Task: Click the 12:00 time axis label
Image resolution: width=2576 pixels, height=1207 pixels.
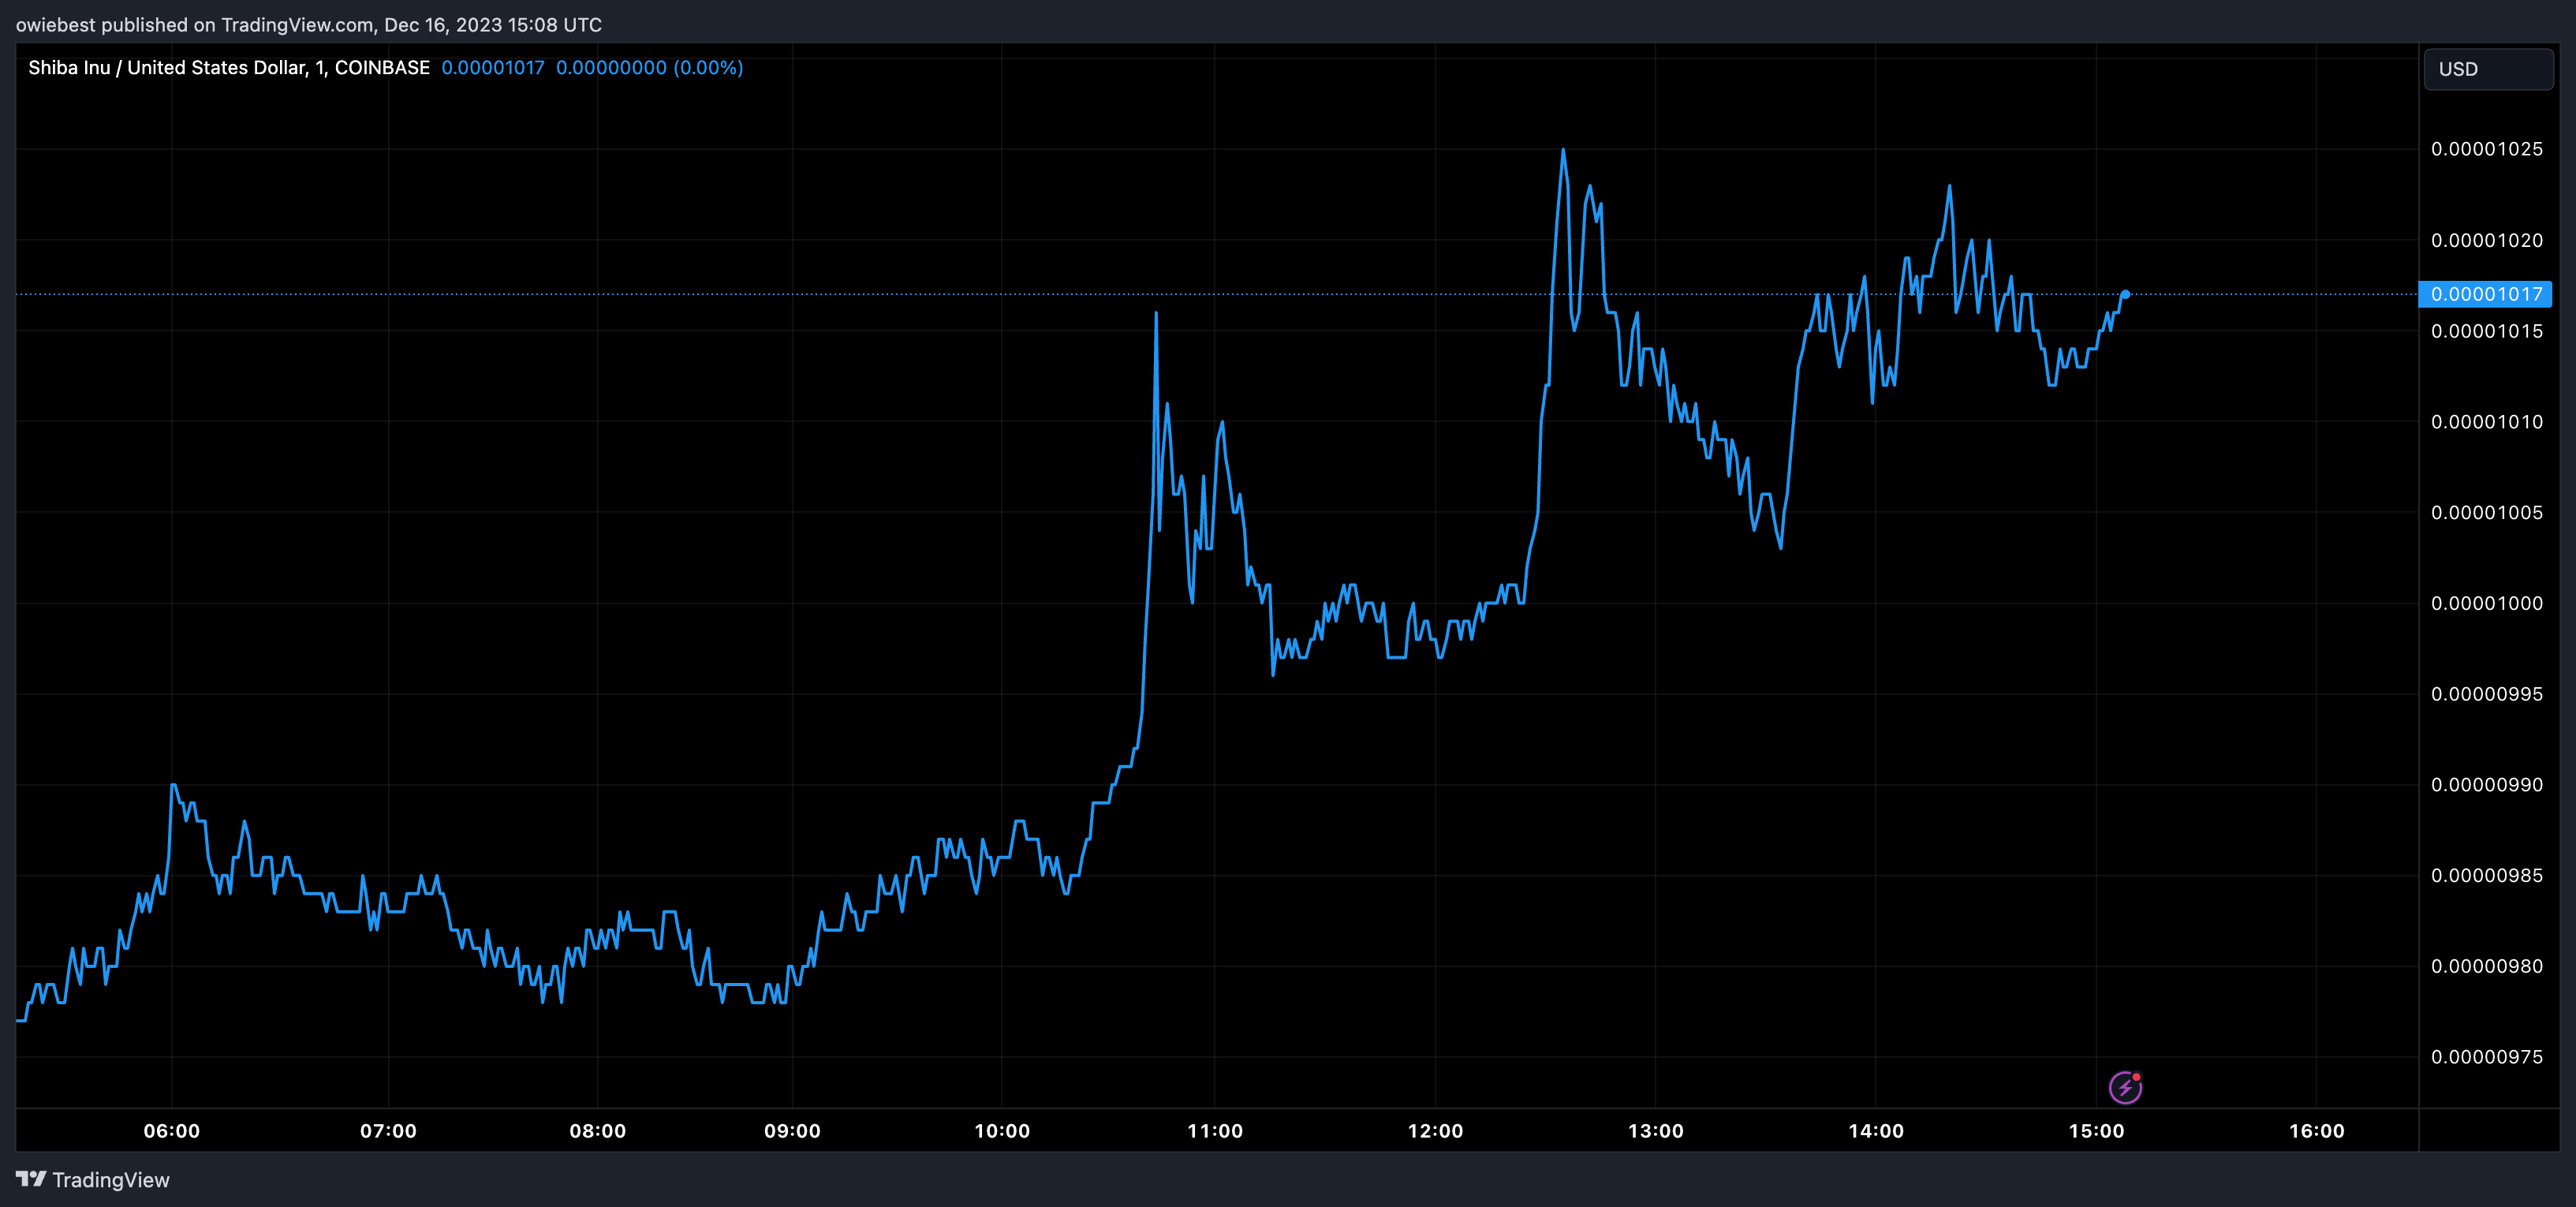Action: tap(1435, 1131)
